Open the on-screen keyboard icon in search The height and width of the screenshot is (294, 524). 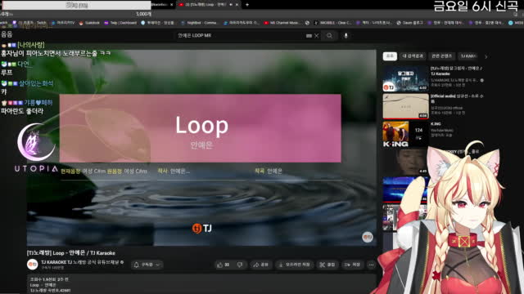pos(309,36)
